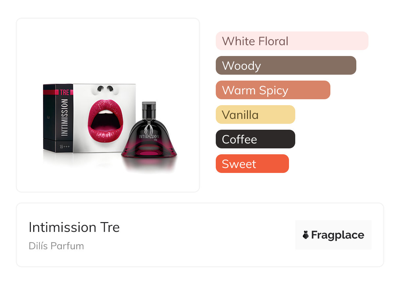
Task: Click the 18+++ marking on box
Action: (x=64, y=147)
